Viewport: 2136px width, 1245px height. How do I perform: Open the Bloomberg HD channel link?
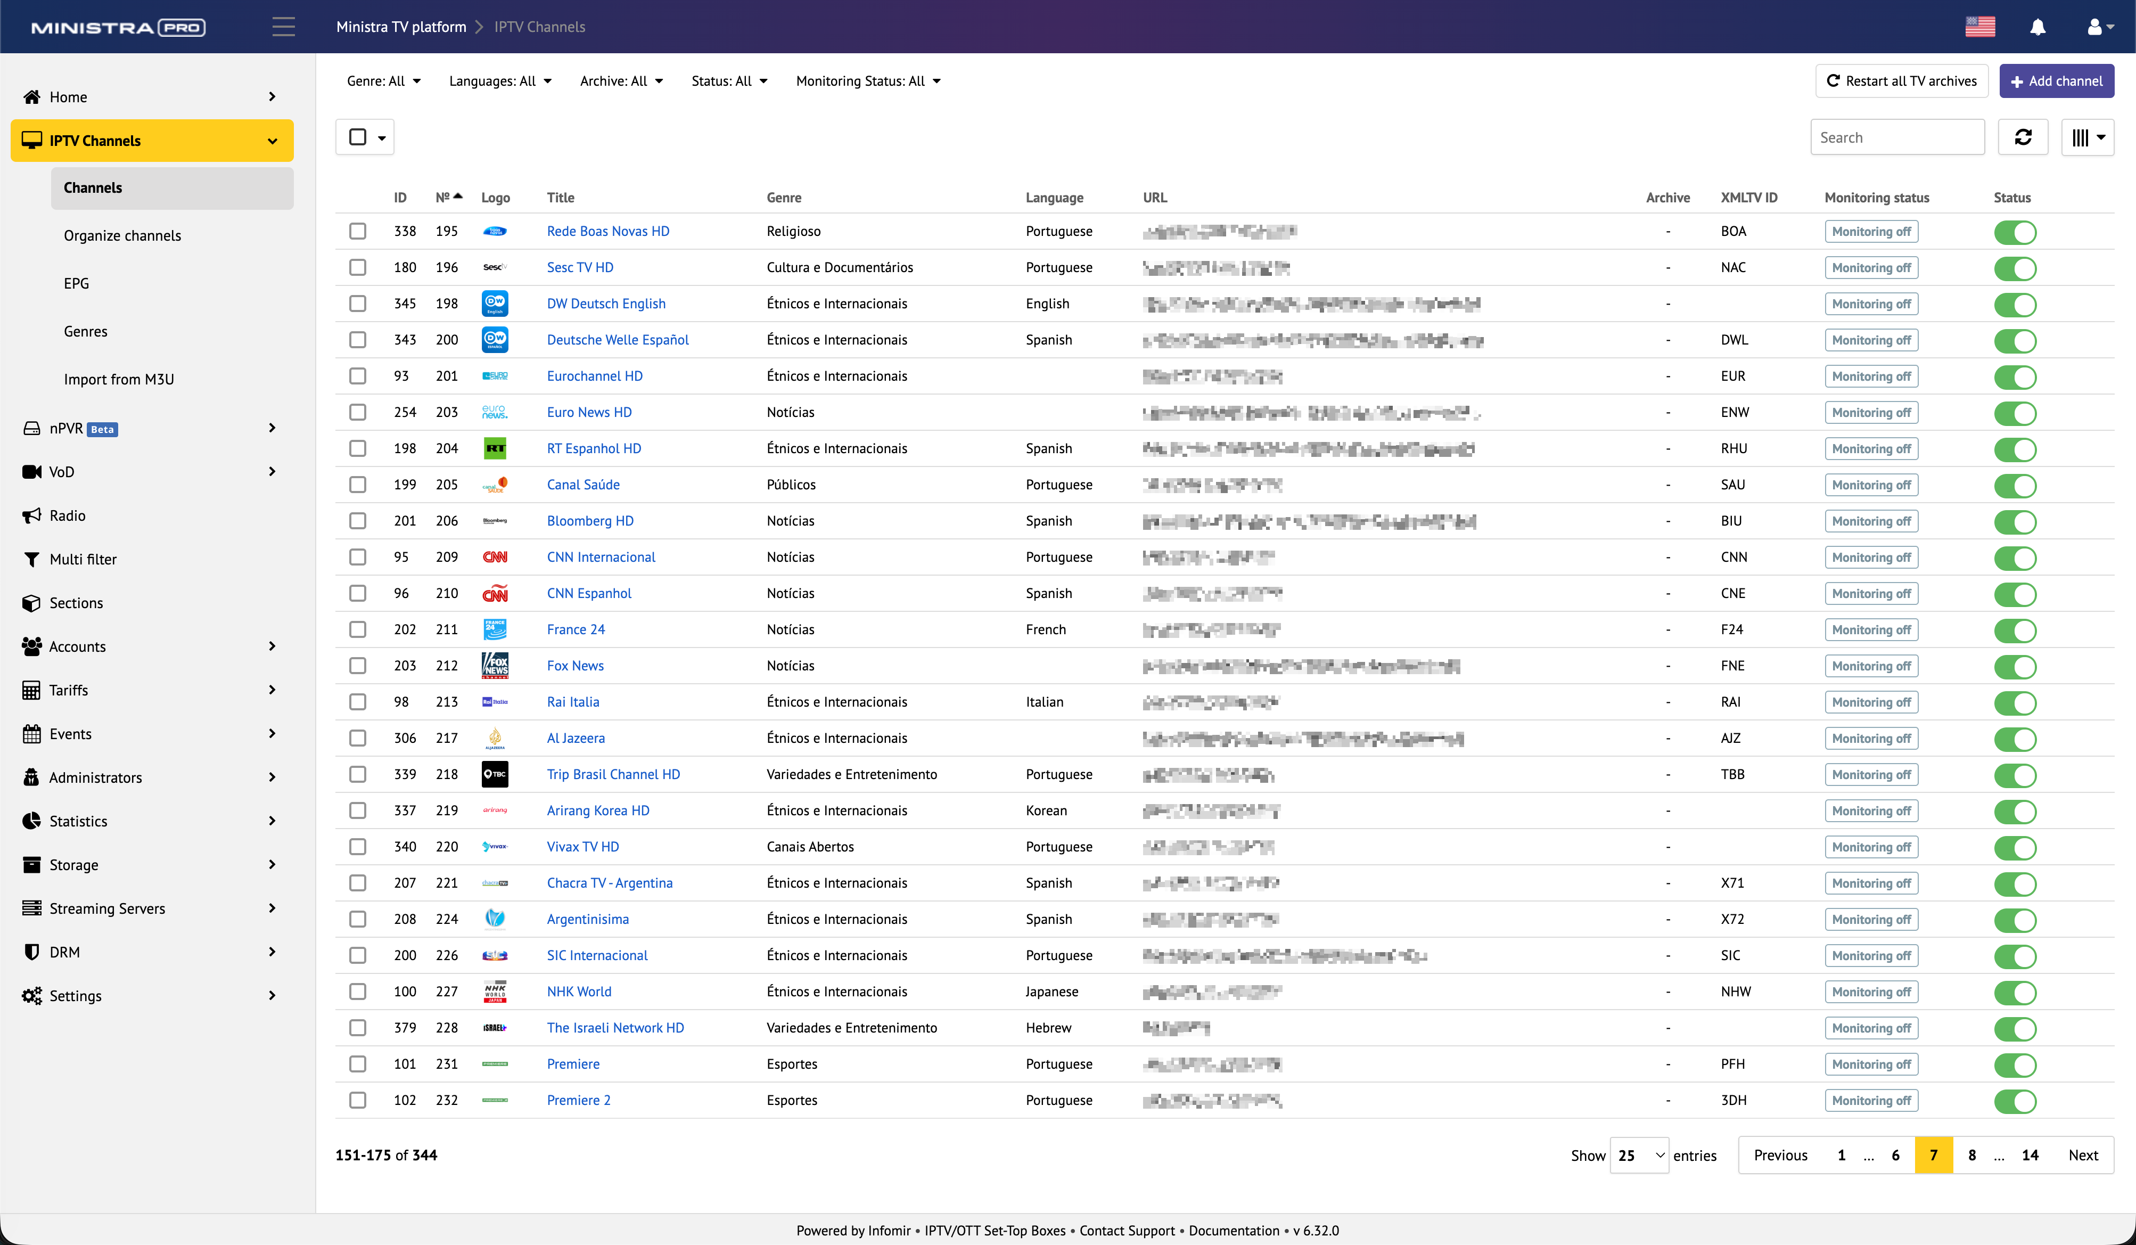coord(590,520)
